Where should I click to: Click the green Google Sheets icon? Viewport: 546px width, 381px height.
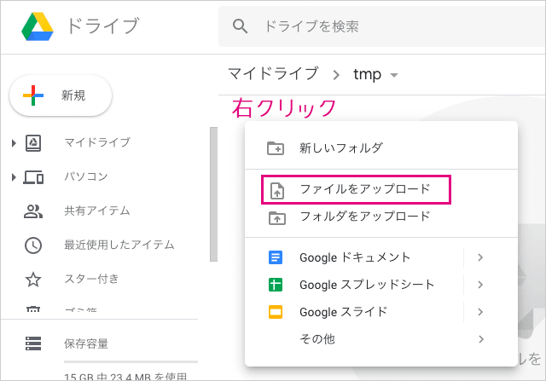point(276,285)
